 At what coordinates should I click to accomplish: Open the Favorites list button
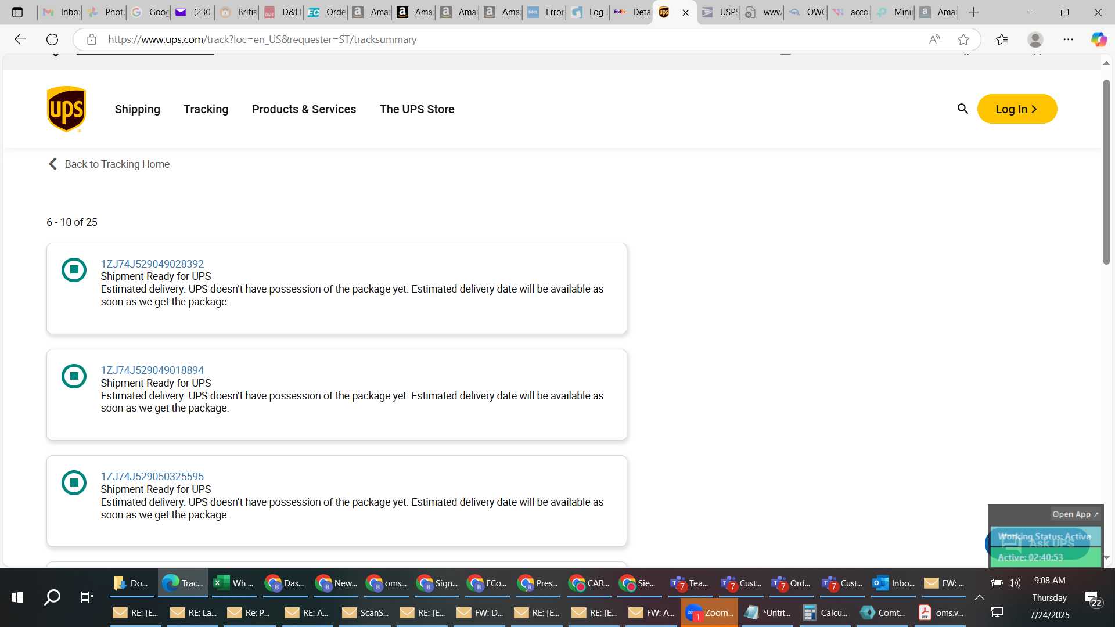1002,39
